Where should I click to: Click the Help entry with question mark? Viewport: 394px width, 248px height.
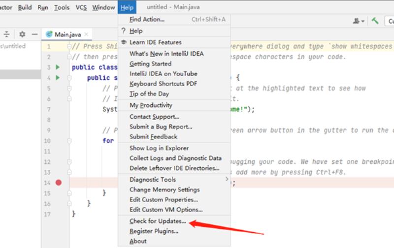point(174,31)
